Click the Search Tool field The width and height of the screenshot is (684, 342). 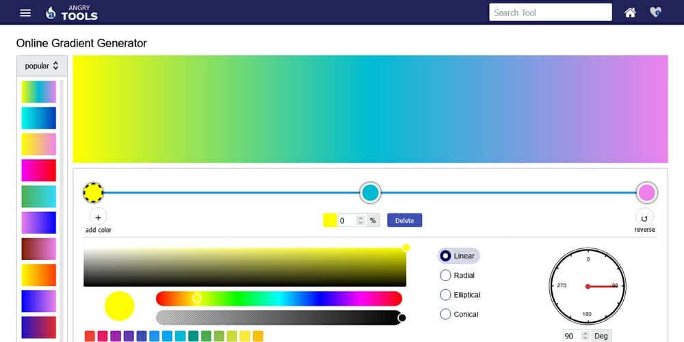(551, 12)
